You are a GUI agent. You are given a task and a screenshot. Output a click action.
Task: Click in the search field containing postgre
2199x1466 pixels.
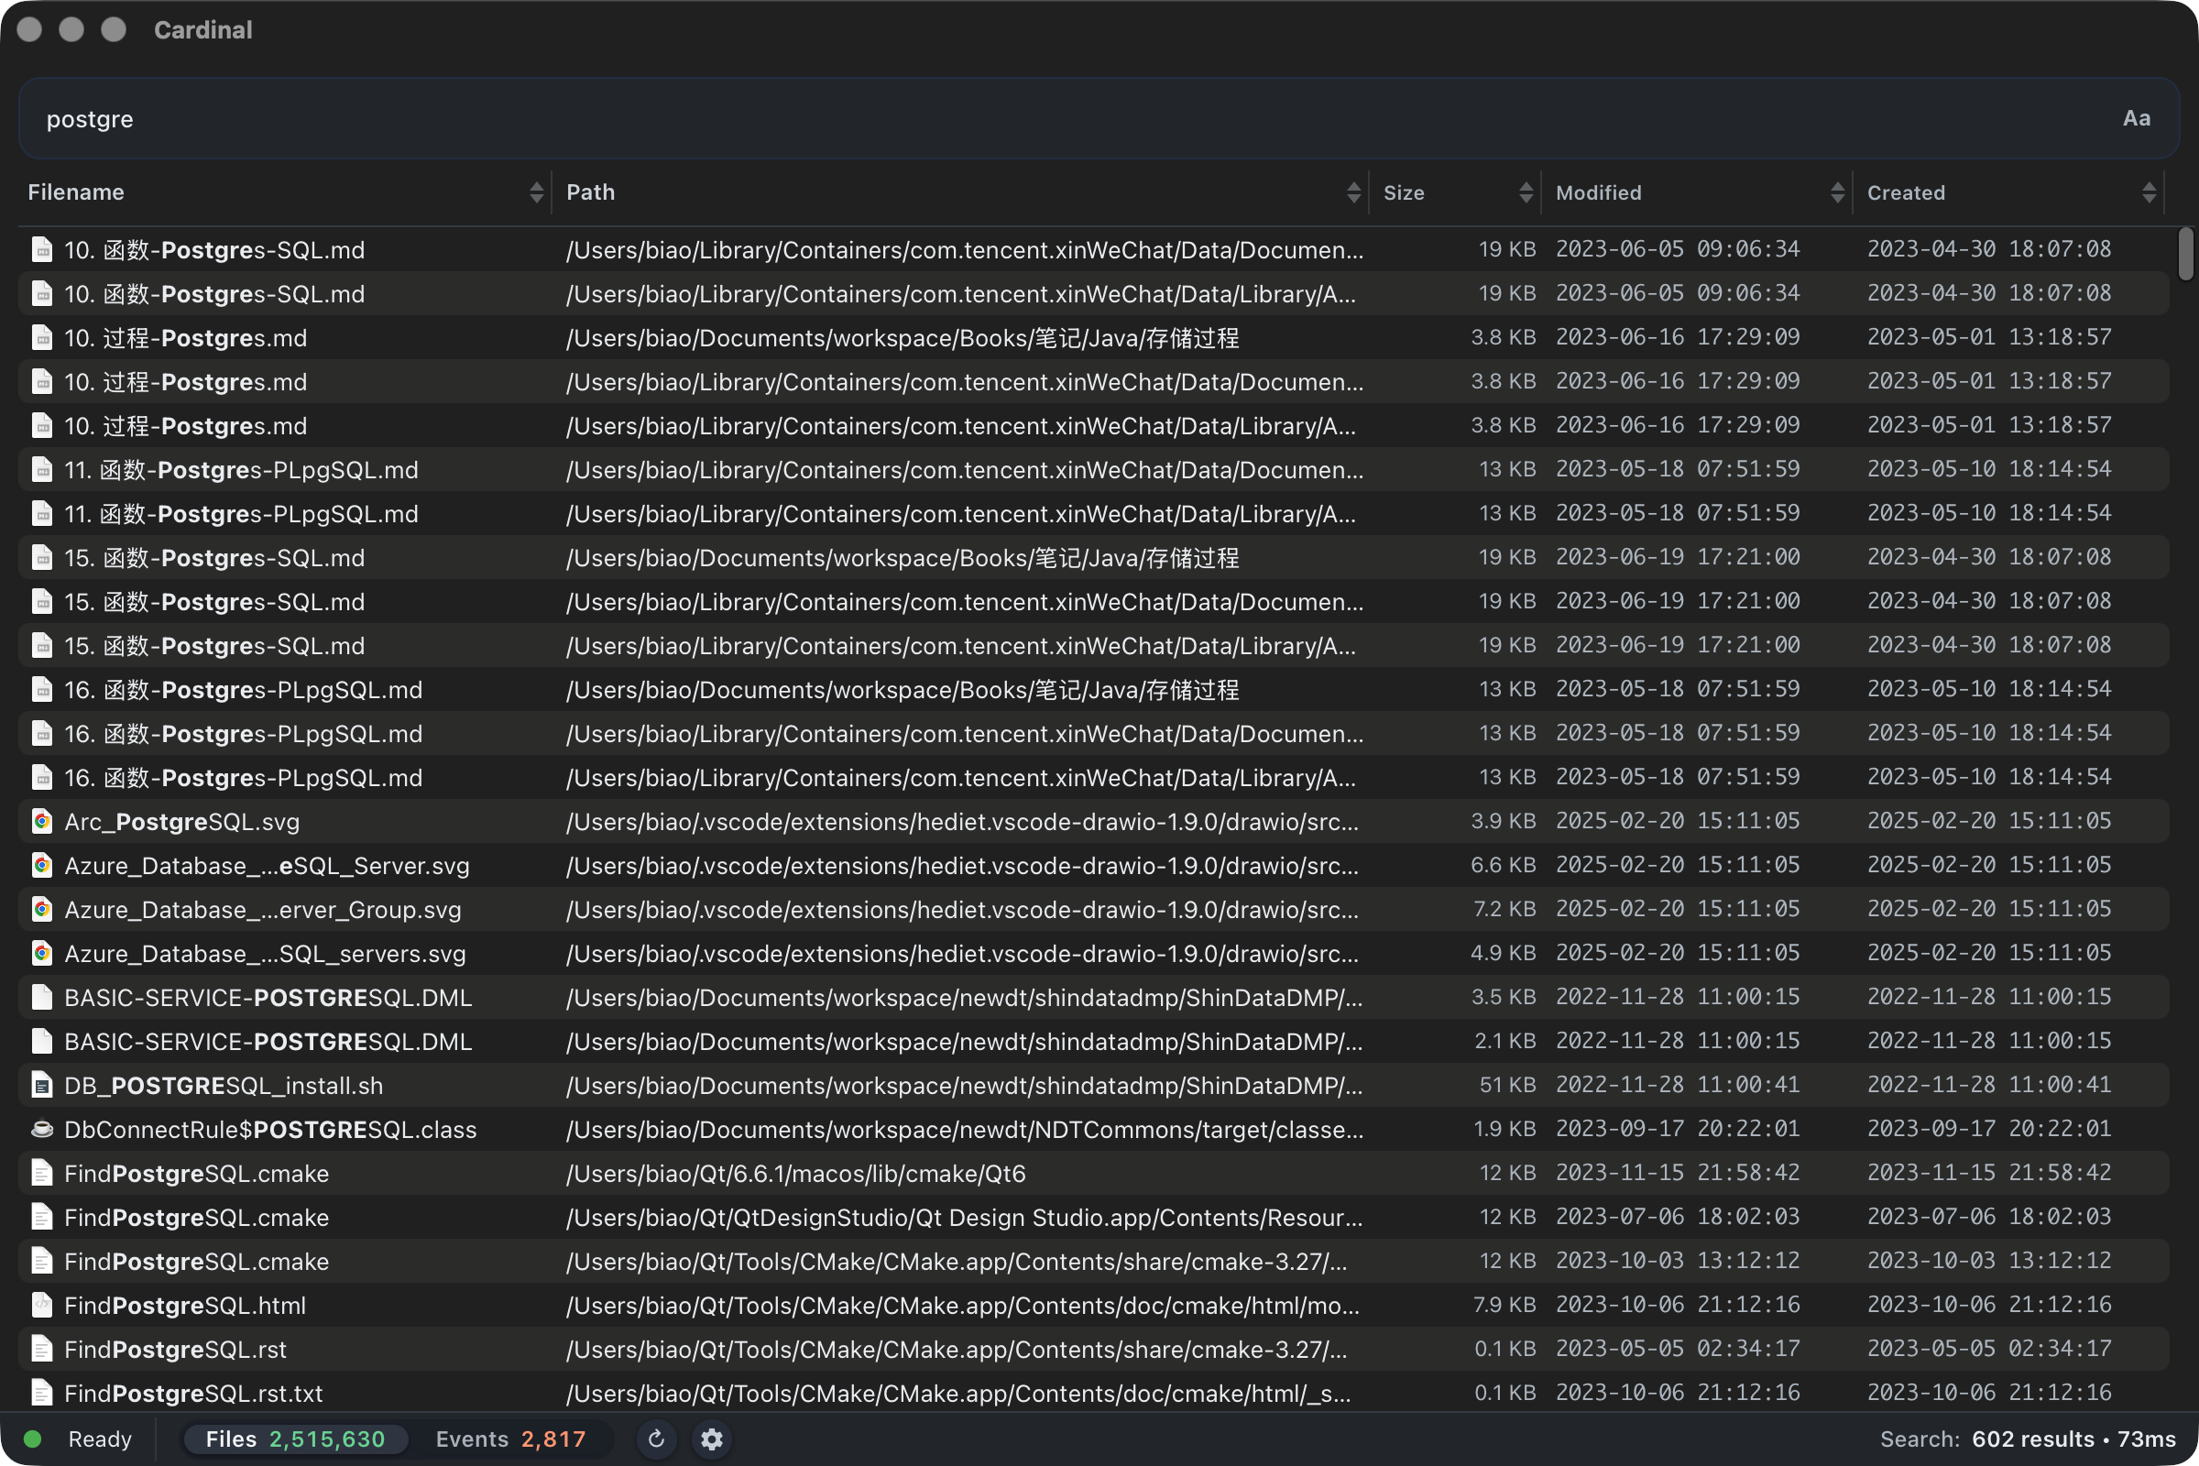click(1028, 119)
